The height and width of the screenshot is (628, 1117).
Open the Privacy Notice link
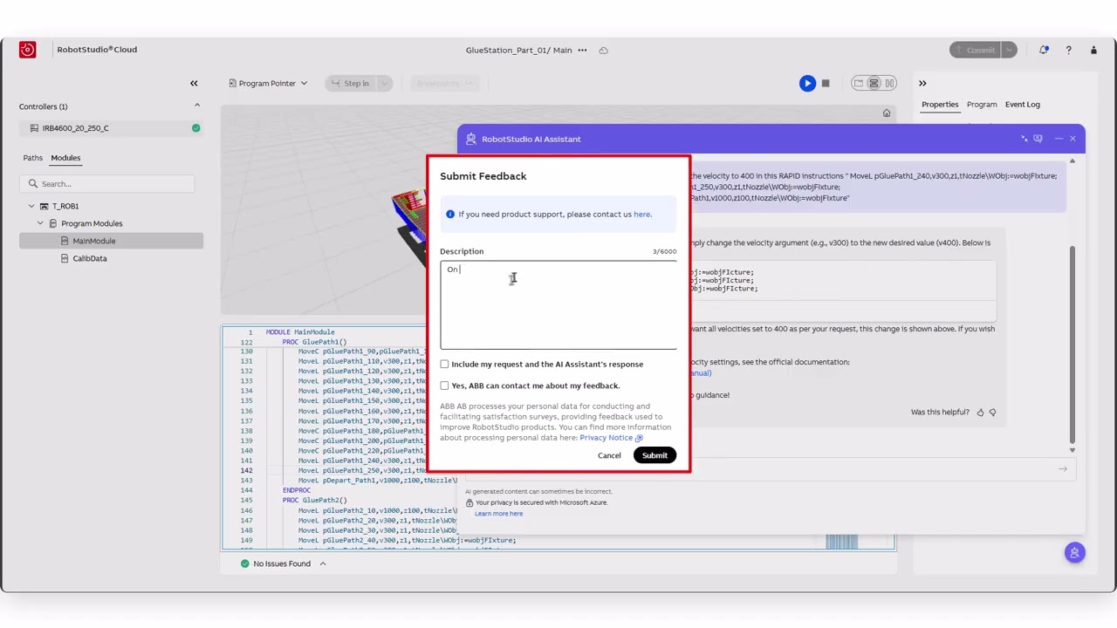click(x=611, y=438)
